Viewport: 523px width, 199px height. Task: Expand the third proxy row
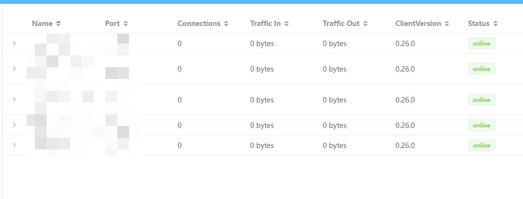click(14, 99)
